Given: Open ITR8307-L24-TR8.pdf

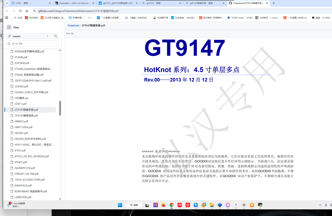Looking at the screenshot, I should tap(27, 174).
